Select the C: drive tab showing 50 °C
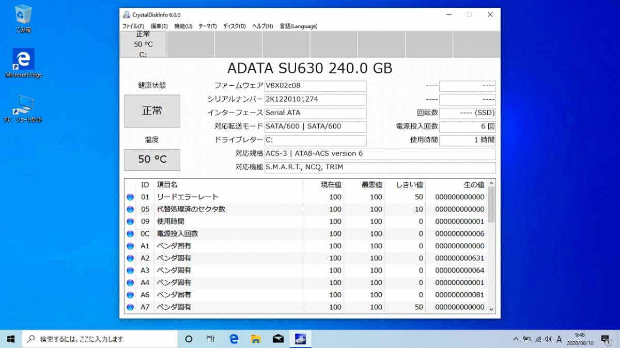 [x=143, y=44]
